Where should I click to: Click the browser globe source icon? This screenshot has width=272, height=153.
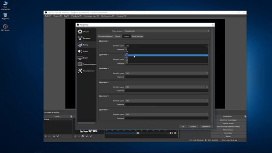(91, 130)
